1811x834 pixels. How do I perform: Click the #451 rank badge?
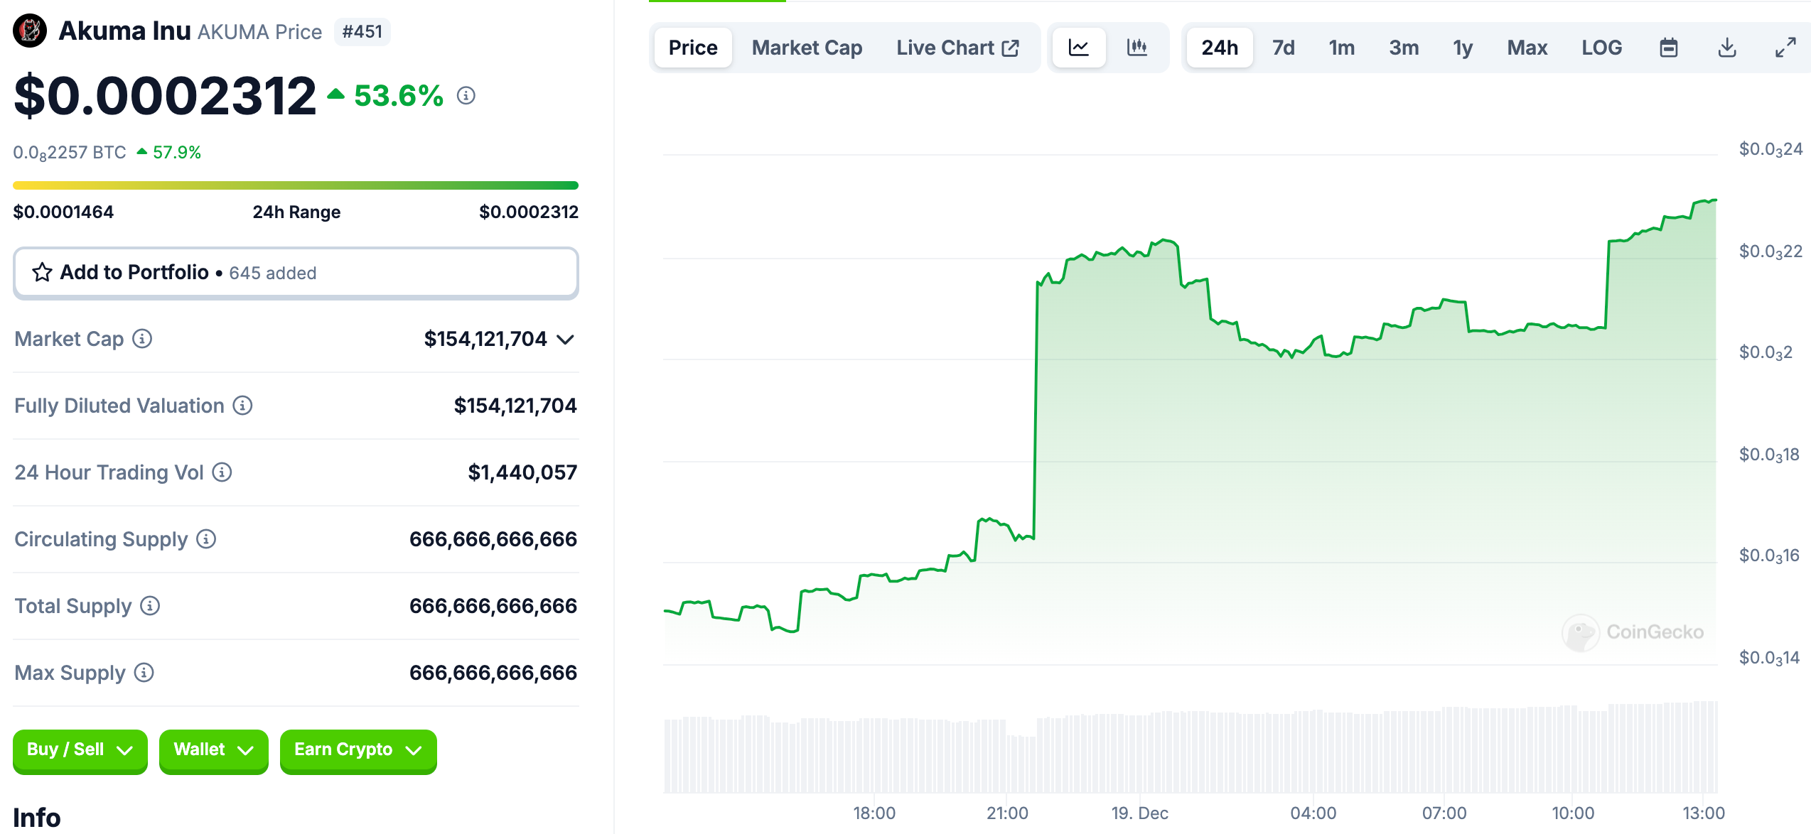pos(362,32)
